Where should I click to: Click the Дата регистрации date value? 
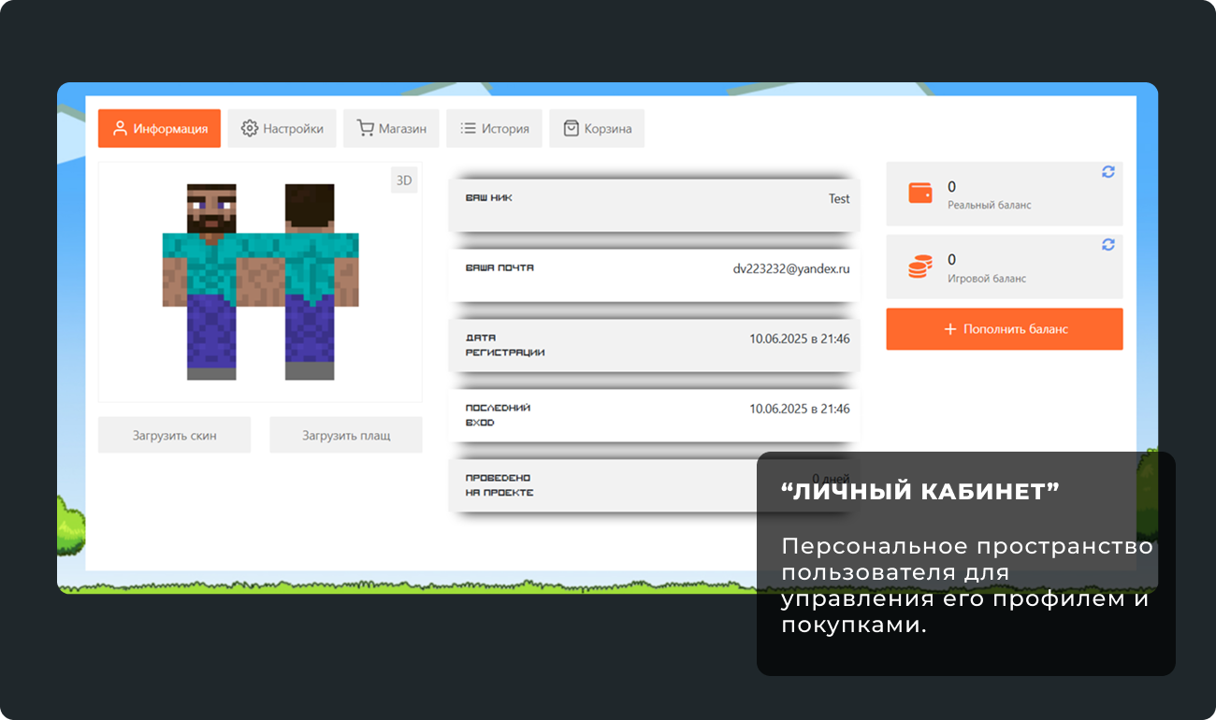[x=800, y=338]
